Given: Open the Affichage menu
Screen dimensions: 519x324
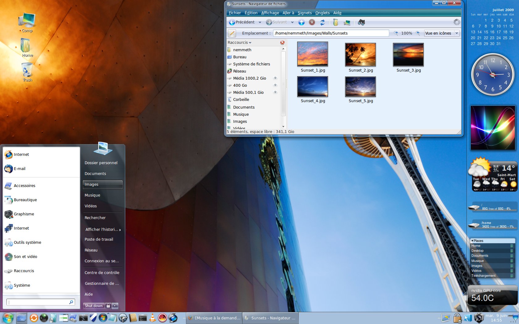Looking at the screenshot, I should pos(270,13).
